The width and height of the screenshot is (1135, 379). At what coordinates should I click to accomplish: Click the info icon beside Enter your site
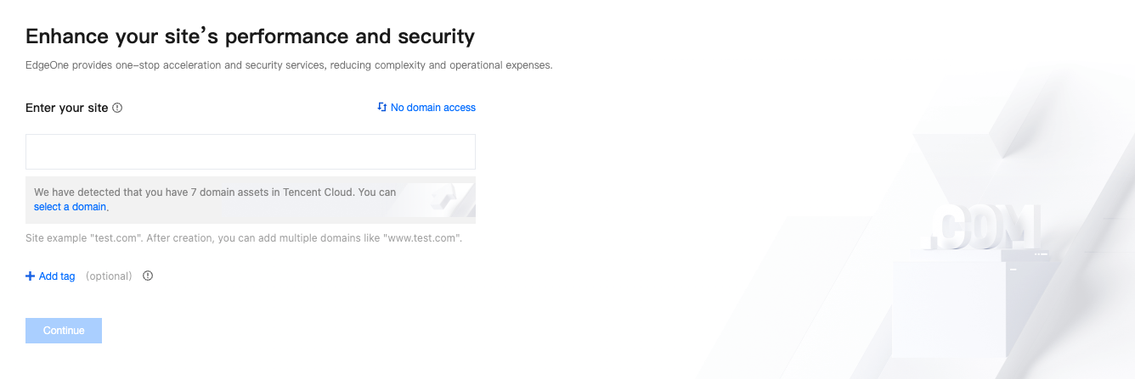click(117, 108)
